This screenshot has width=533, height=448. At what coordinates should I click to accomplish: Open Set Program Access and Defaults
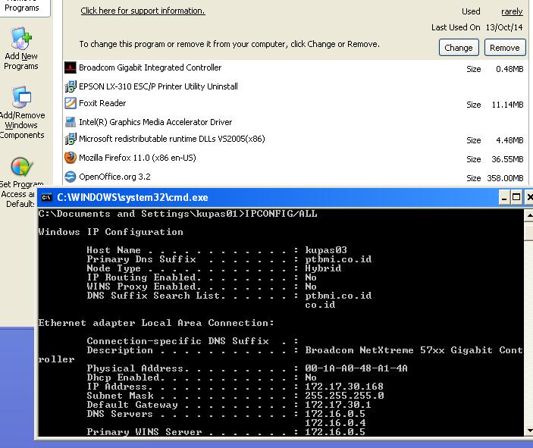pos(20,180)
